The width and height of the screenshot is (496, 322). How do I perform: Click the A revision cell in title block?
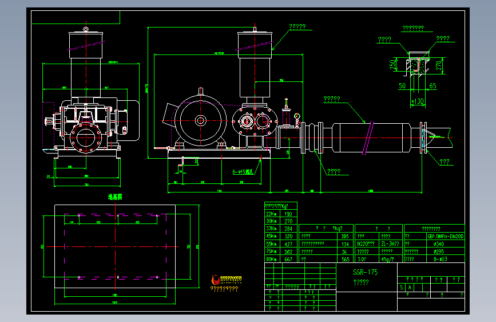tap(410, 288)
